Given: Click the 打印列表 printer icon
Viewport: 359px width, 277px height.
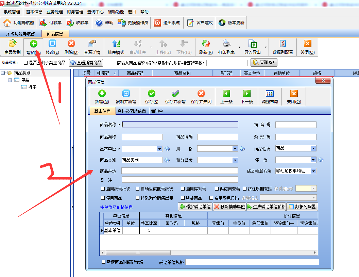Looking at the screenshot, I should (x=226, y=44).
